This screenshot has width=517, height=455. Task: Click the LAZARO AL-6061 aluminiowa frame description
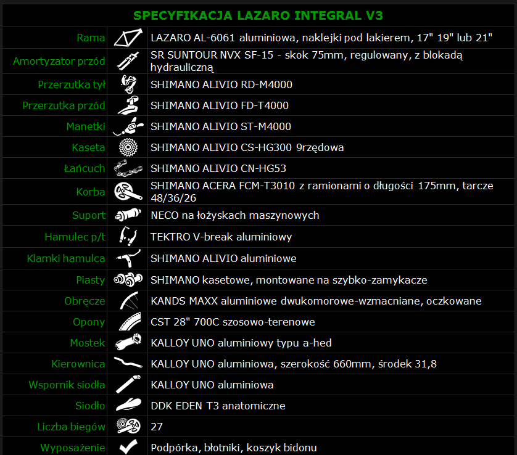click(321, 38)
